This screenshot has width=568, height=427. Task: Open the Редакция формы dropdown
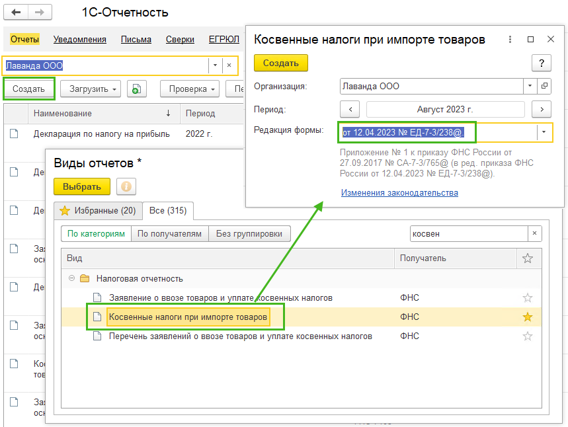click(x=544, y=132)
